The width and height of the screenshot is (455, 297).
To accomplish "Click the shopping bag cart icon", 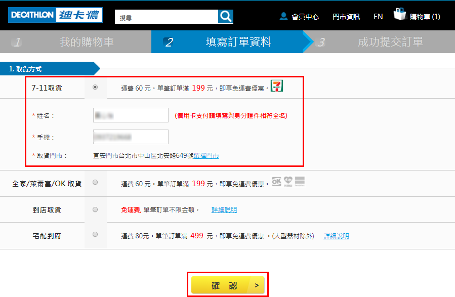I will click(x=400, y=14).
